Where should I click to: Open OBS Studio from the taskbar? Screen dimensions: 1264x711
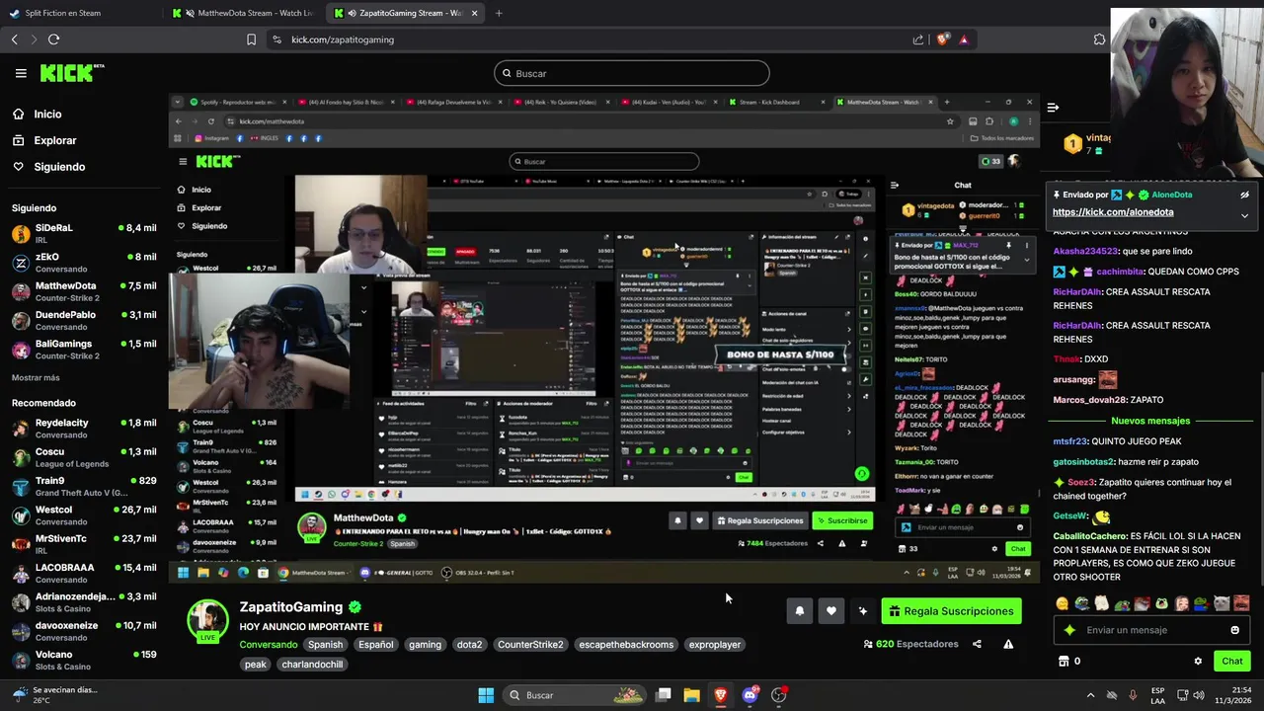[x=778, y=695]
